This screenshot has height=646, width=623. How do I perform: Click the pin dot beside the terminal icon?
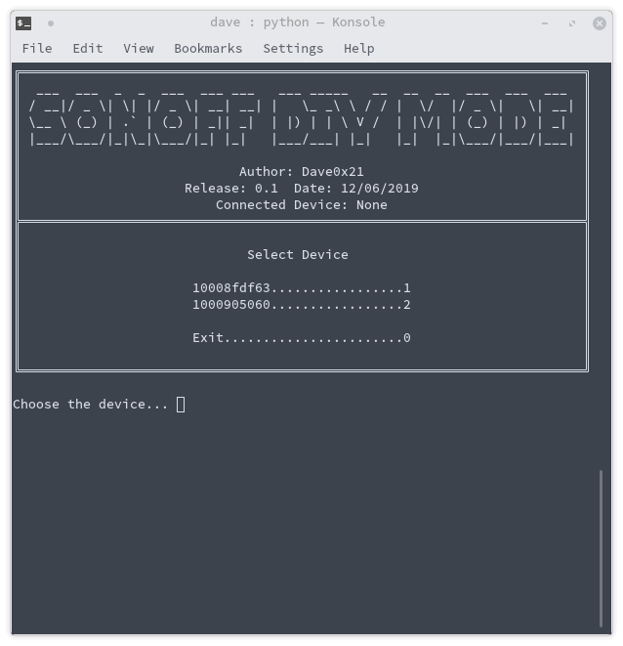click(51, 23)
